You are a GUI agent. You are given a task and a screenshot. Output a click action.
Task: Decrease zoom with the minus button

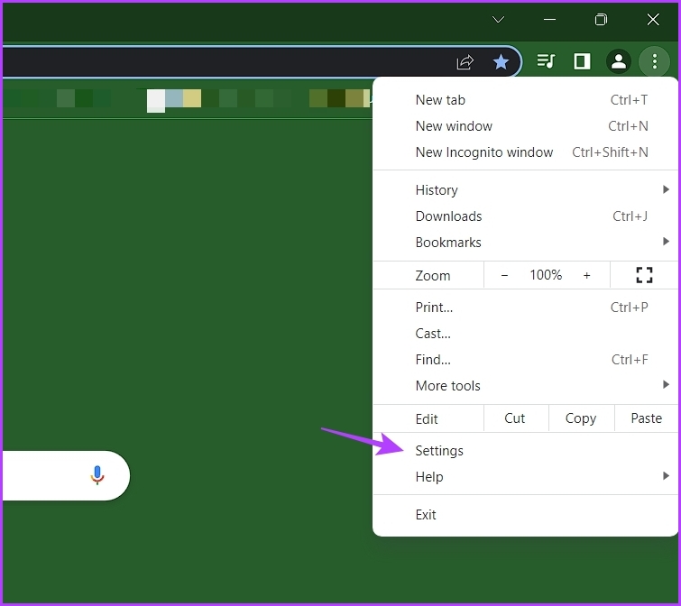(x=504, y=275)
